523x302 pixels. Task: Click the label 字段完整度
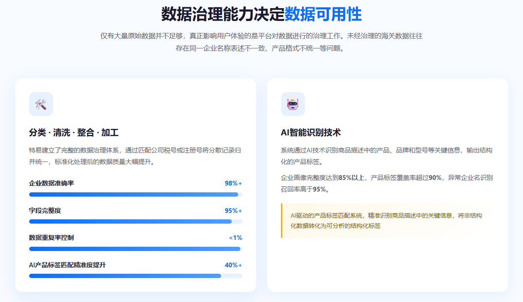point(45,211)
